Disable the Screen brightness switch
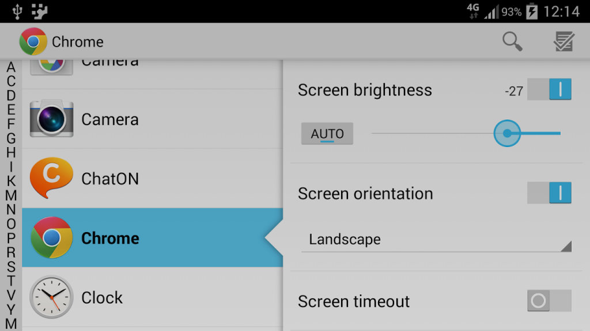Image resolution: width=590 pixels, height=331 pixels. click(x=549, y=89)
